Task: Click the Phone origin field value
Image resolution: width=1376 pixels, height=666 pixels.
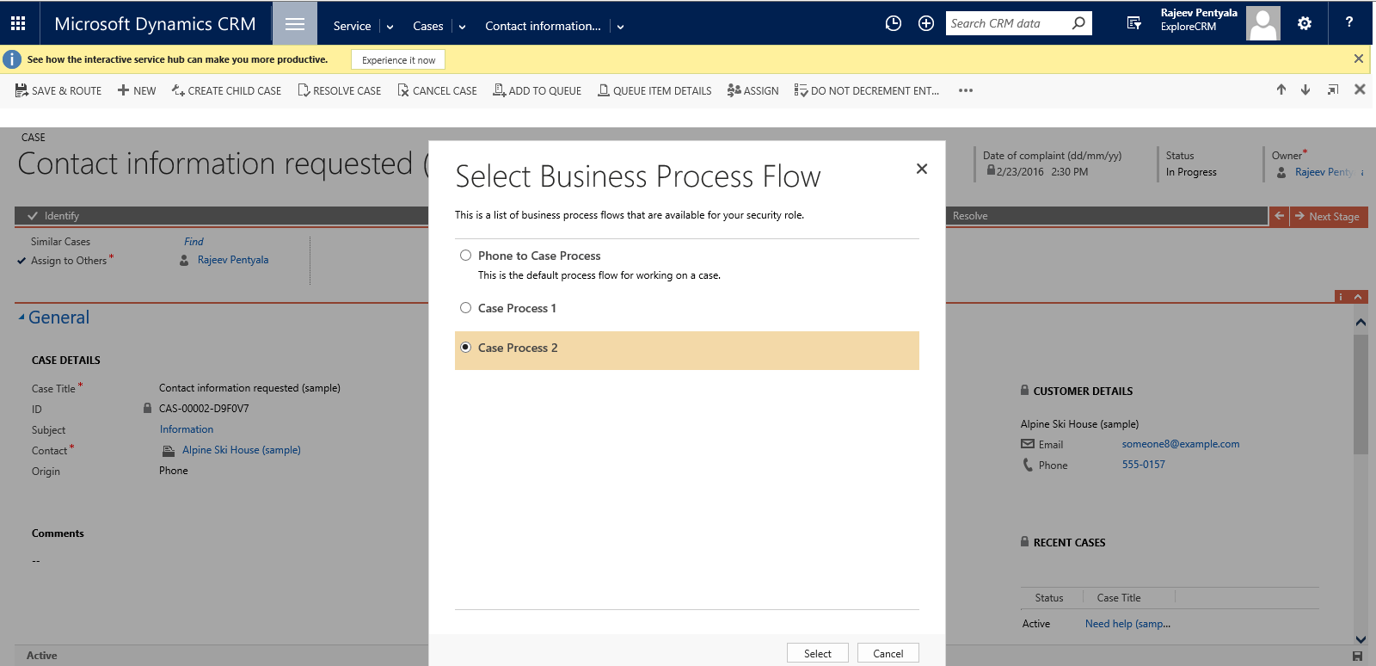Action: (x=174, y=471)
